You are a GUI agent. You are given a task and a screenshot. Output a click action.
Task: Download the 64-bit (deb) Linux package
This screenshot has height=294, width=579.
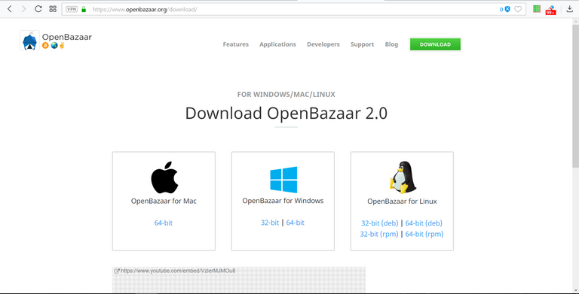(x=424, y=223)
